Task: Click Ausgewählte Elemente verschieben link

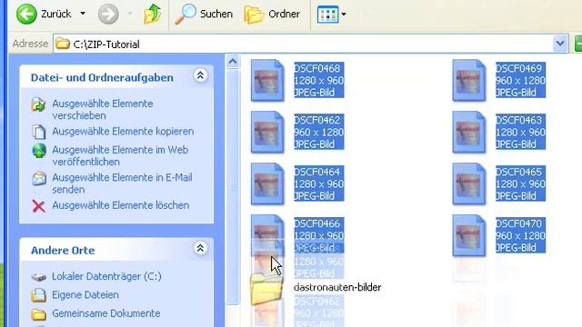Action: click(x=103, y=109)
